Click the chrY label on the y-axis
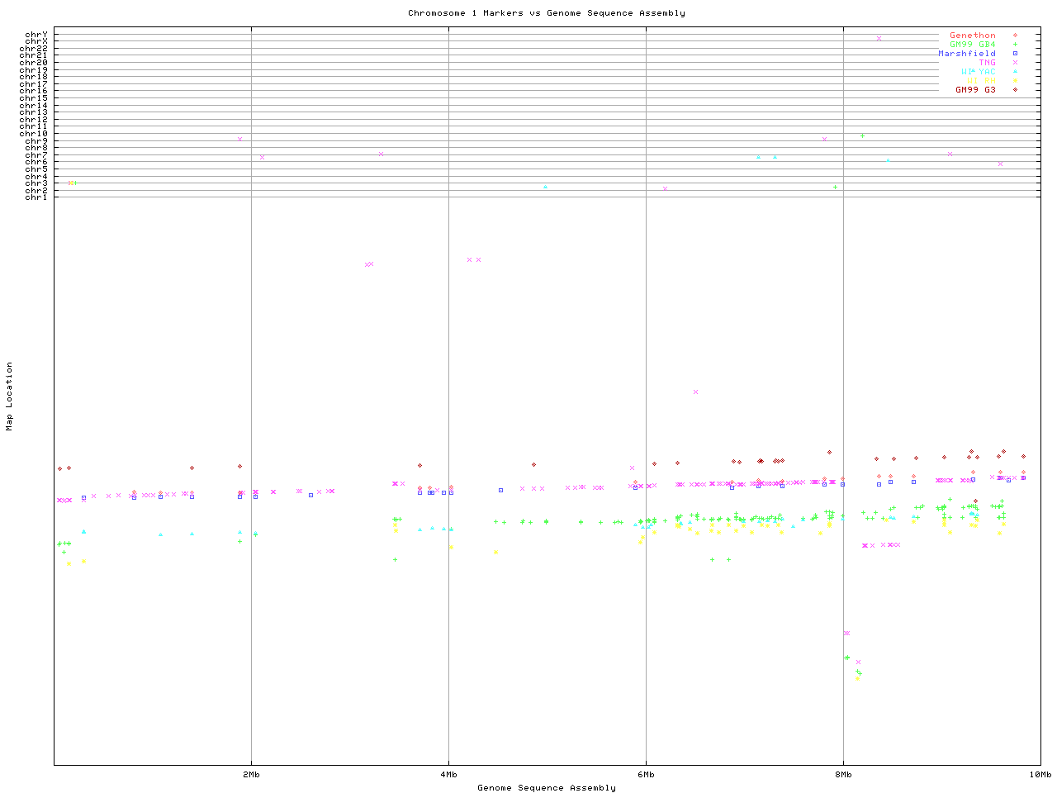Image resolution: width=1057 pixels, height=793 pixels. (36, 35)
